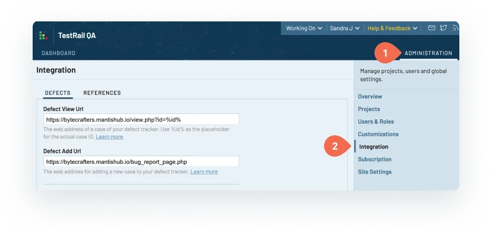Select Integration in the sidebar
The image size is (492, 235).
pyautogui.click(x=373, y=147)
